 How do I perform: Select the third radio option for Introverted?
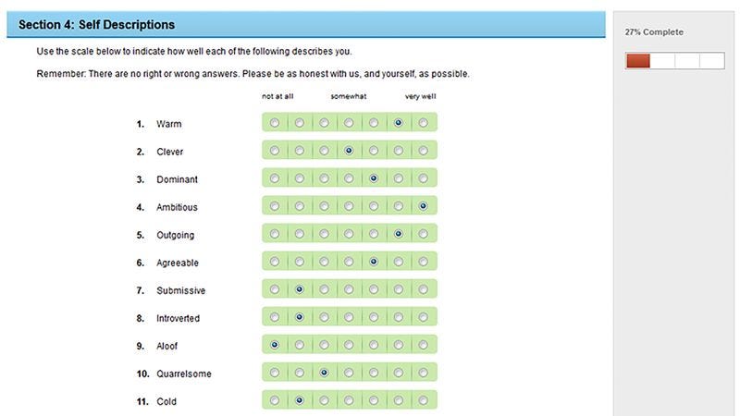325,317
